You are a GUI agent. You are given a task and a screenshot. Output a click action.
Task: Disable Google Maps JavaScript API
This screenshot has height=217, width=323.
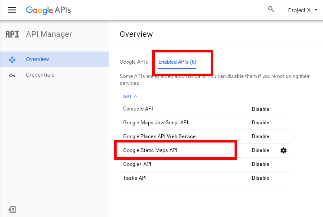(x=261, y=123)
